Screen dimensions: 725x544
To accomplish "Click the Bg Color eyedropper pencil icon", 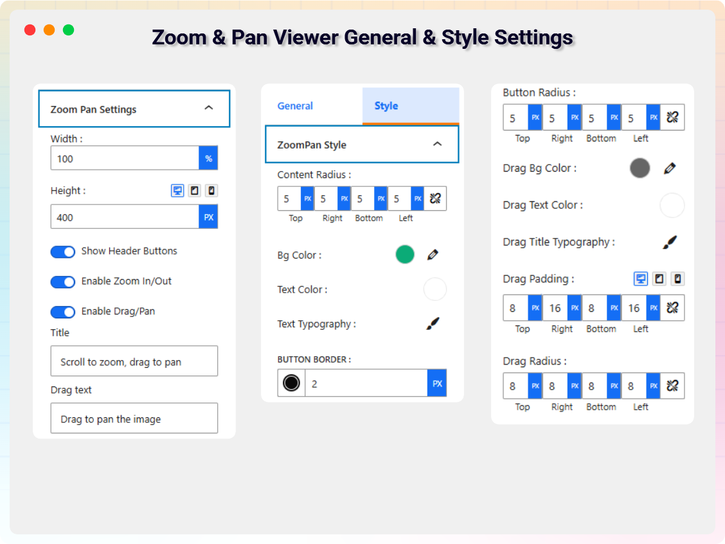I will click(433, 255).
